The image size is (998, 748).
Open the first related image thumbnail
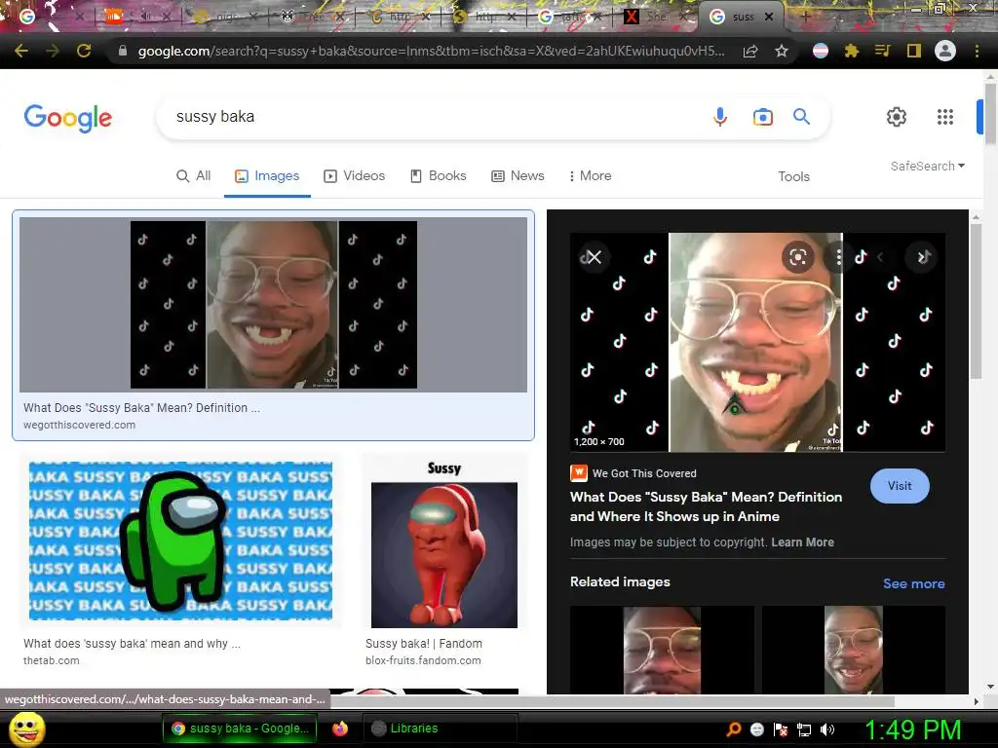(x=662, y=650)
